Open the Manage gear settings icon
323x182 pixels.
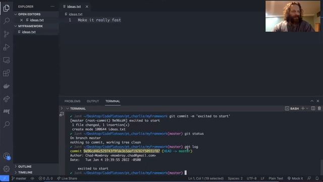click(7, 169)
